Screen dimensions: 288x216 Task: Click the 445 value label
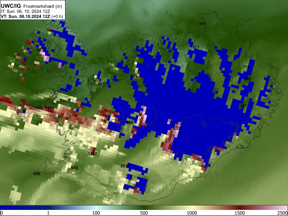tap(39, 108)
